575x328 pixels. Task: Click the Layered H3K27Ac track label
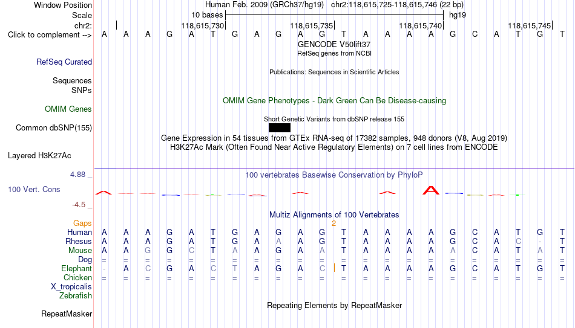click(x=39, y=156)
